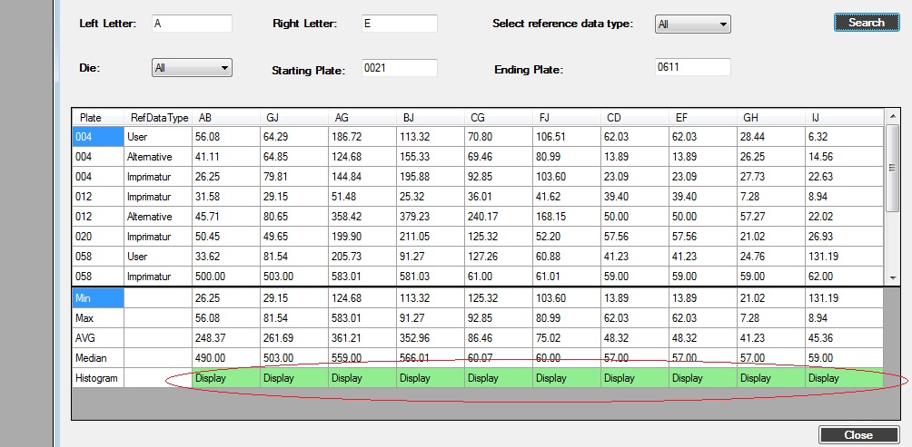Click the EF column header
This screenshot has width=912, height=447.
click(702, 118)
